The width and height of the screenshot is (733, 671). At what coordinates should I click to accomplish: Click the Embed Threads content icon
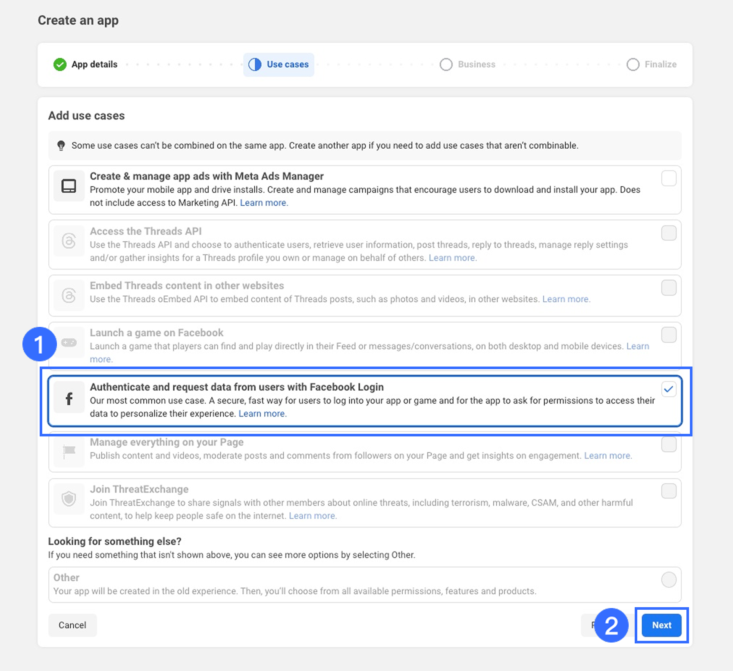(69, 295)
